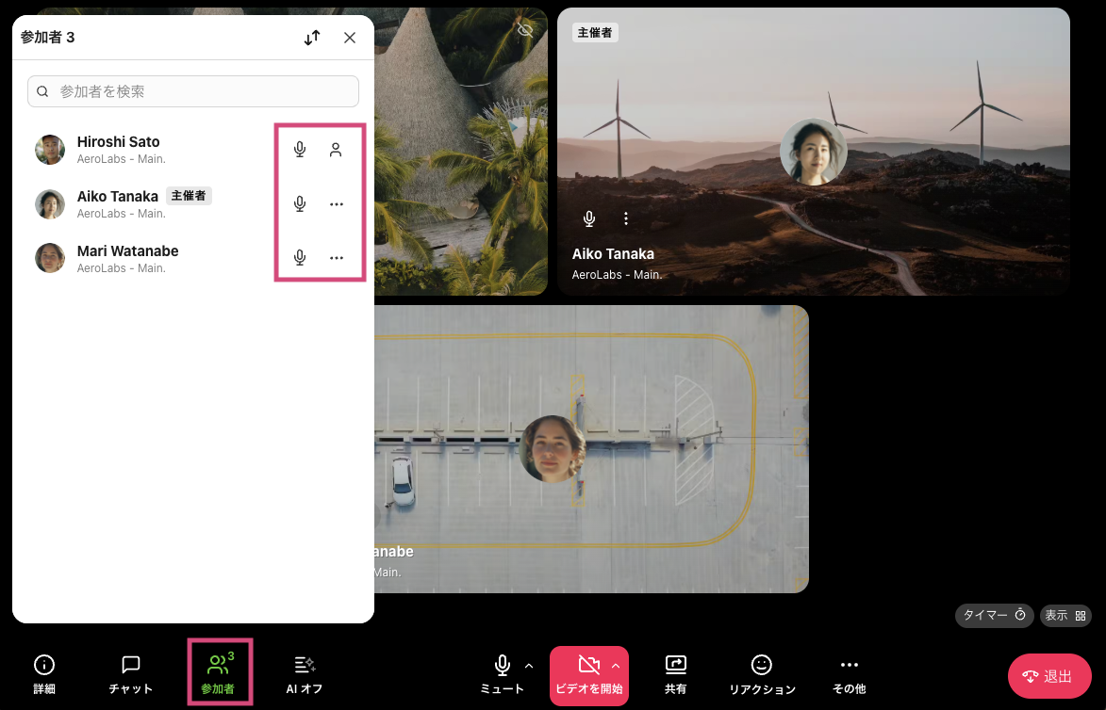Turn on the AI オフ assistant
Screen dimensions: 1106x710
(305, 674)
